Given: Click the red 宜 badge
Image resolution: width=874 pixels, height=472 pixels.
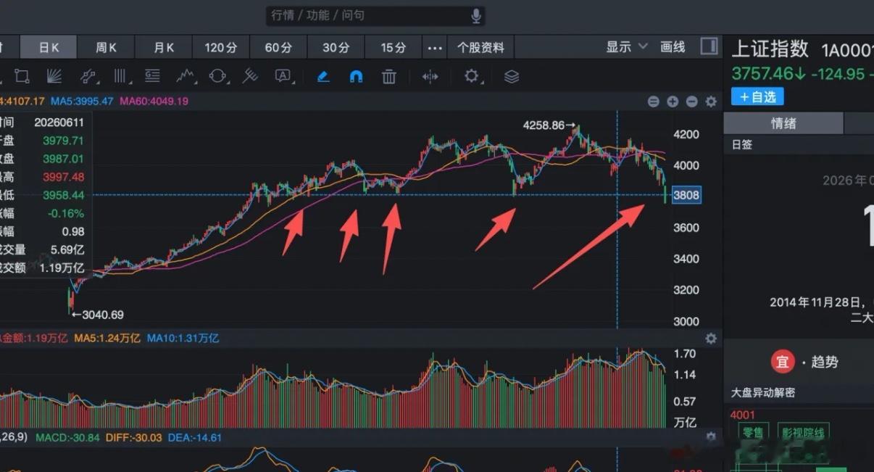Looking at the screenshot, I should [x=783, y=361].
